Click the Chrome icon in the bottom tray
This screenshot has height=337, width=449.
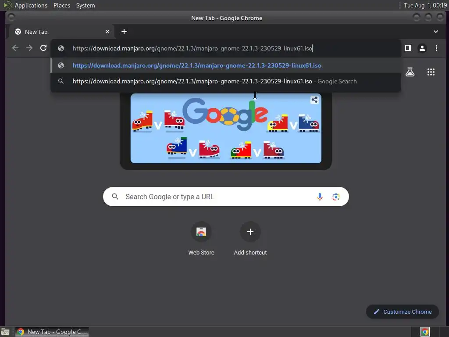(x=425, y=332)
